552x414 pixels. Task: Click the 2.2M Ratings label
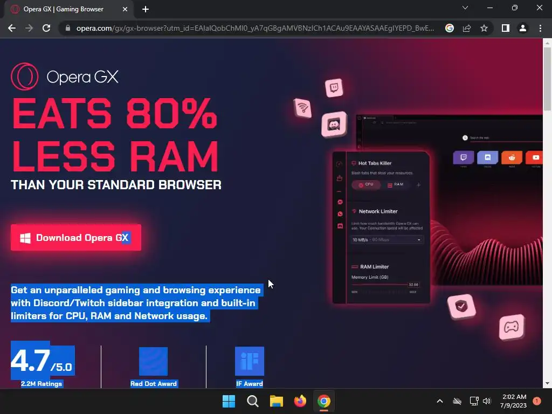click(42, 384)
